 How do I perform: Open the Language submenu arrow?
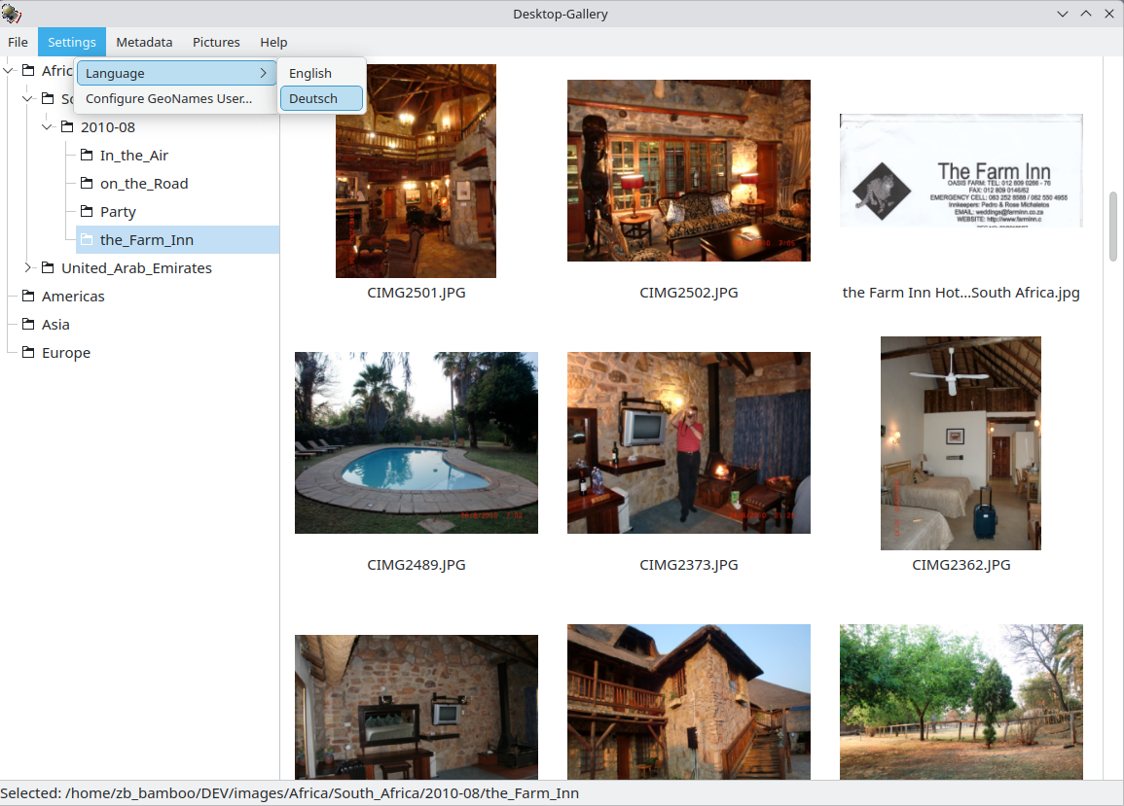[x=263, y=73]
